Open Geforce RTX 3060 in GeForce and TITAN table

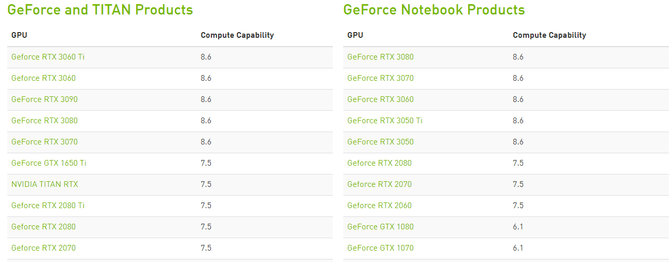click(44, 78)
